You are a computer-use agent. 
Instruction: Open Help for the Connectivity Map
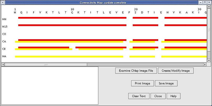coord(174,96)
